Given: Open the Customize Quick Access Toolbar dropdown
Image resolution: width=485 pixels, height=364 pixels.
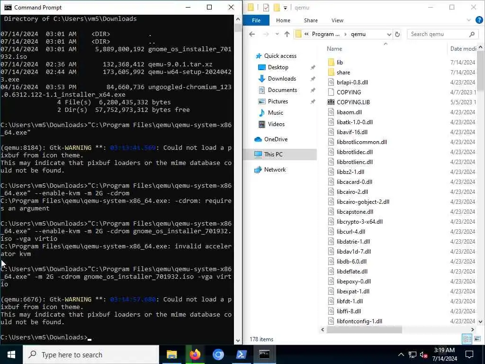Looking at the screenshot, I should tap(285, 8).
